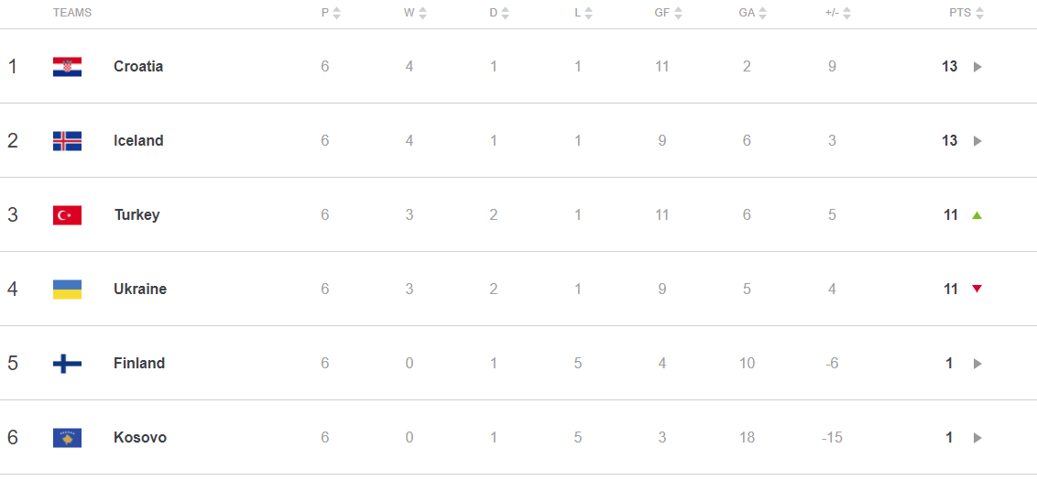The width and height of the screenshot is (1037, 481).
Task: Expand Kosovo row with gray arrow
Action: [x=977, y=437]
